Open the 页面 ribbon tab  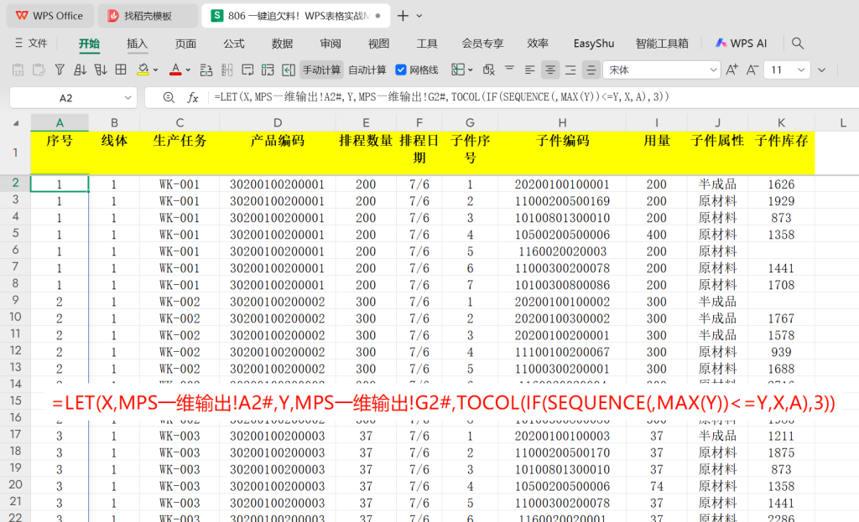(185, 44)
